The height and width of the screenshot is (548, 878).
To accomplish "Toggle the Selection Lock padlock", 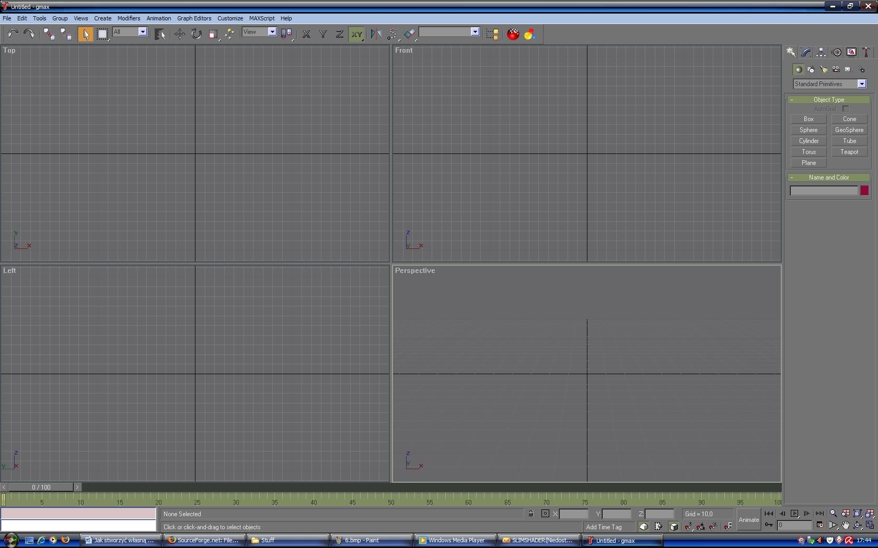I will click(x=530, y=514).
